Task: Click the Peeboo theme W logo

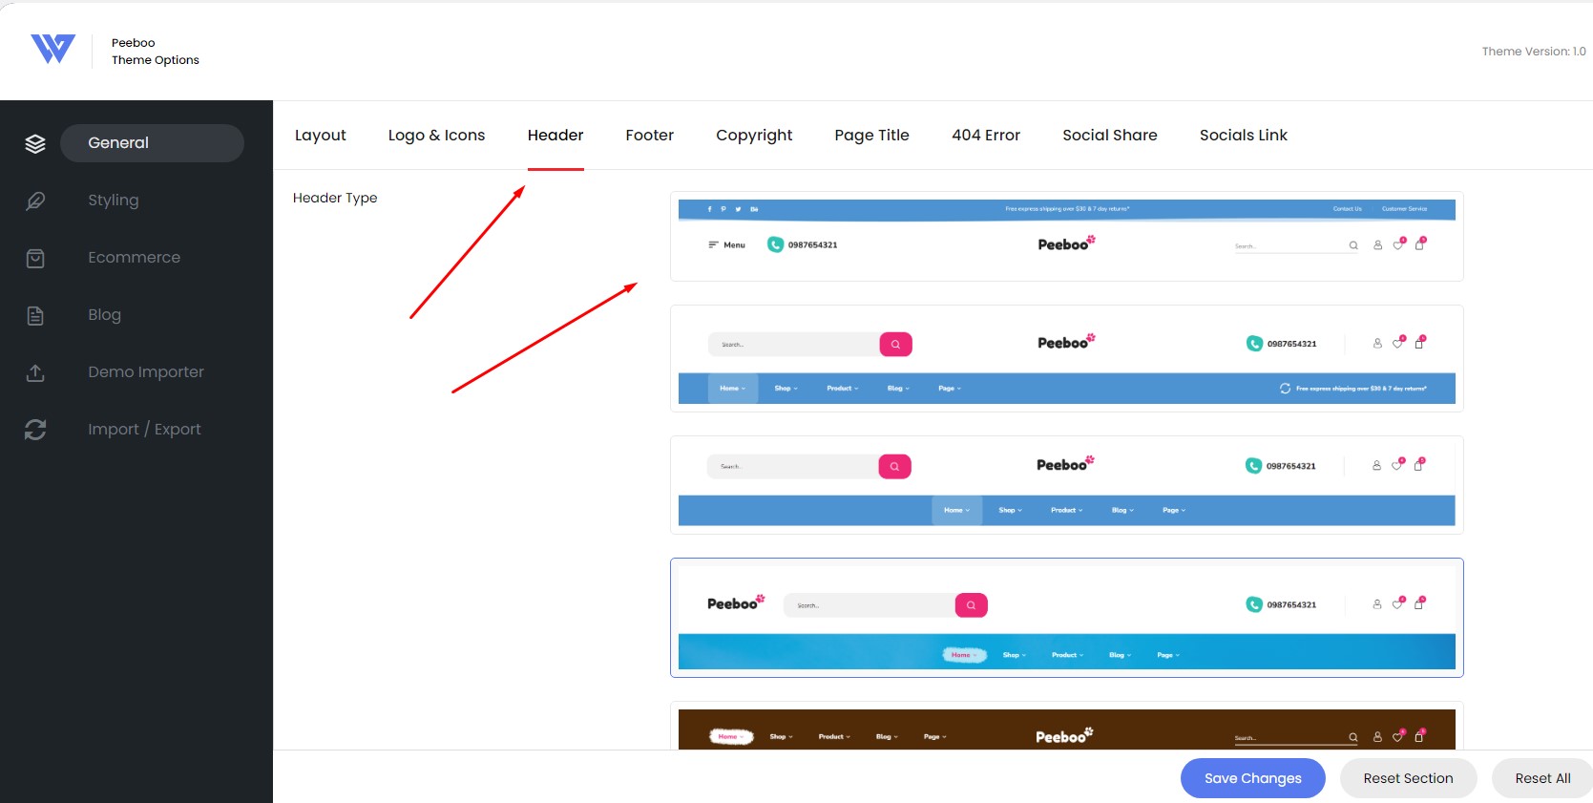Action: tap(52, 49)
